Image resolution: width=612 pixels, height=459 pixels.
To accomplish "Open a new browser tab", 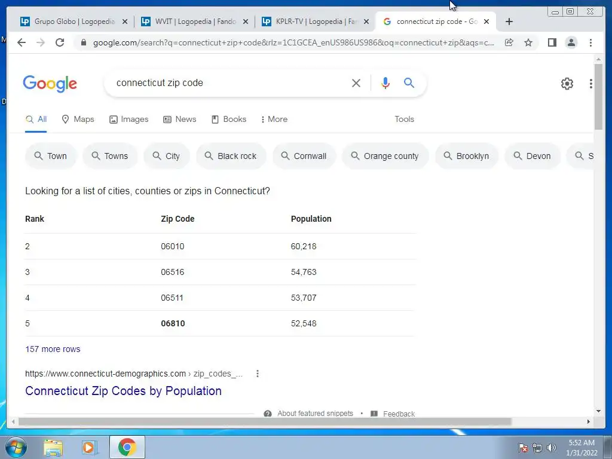I will [x=509, y=22].
